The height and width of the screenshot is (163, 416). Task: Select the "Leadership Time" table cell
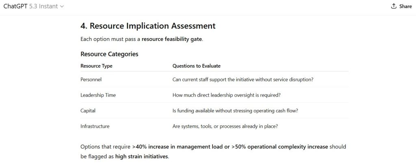[98, 95]
